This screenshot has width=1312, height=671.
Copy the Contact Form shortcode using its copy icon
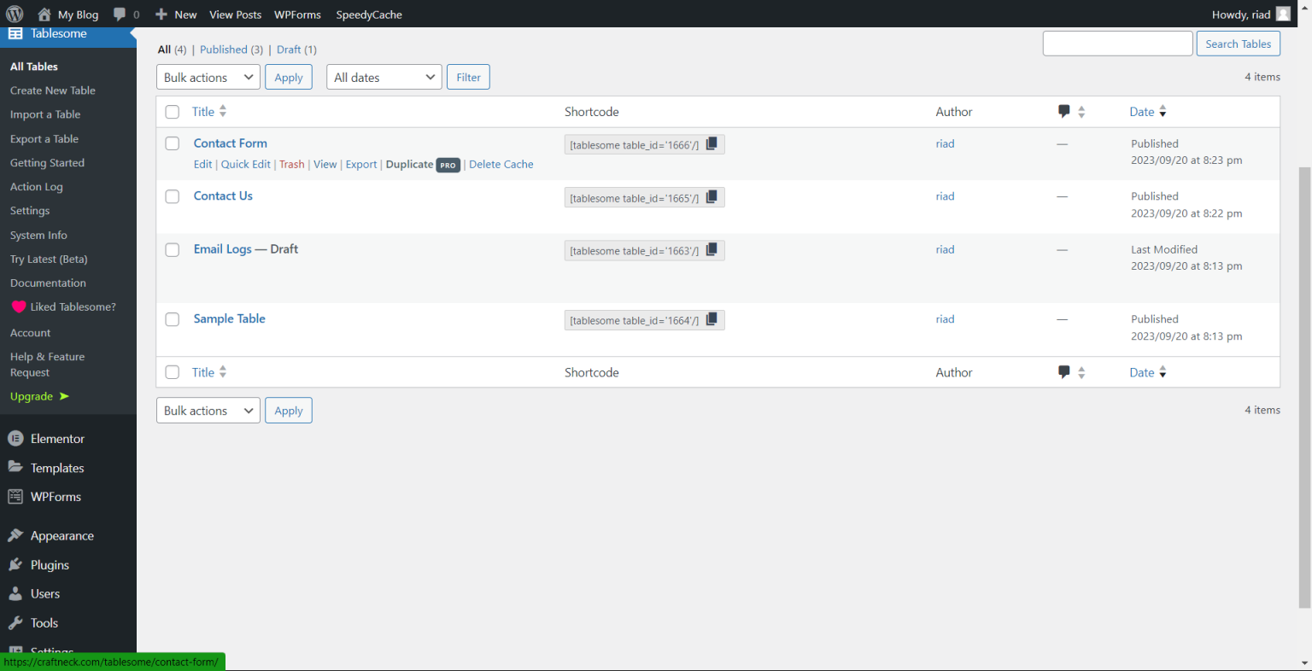click(712, 143)
